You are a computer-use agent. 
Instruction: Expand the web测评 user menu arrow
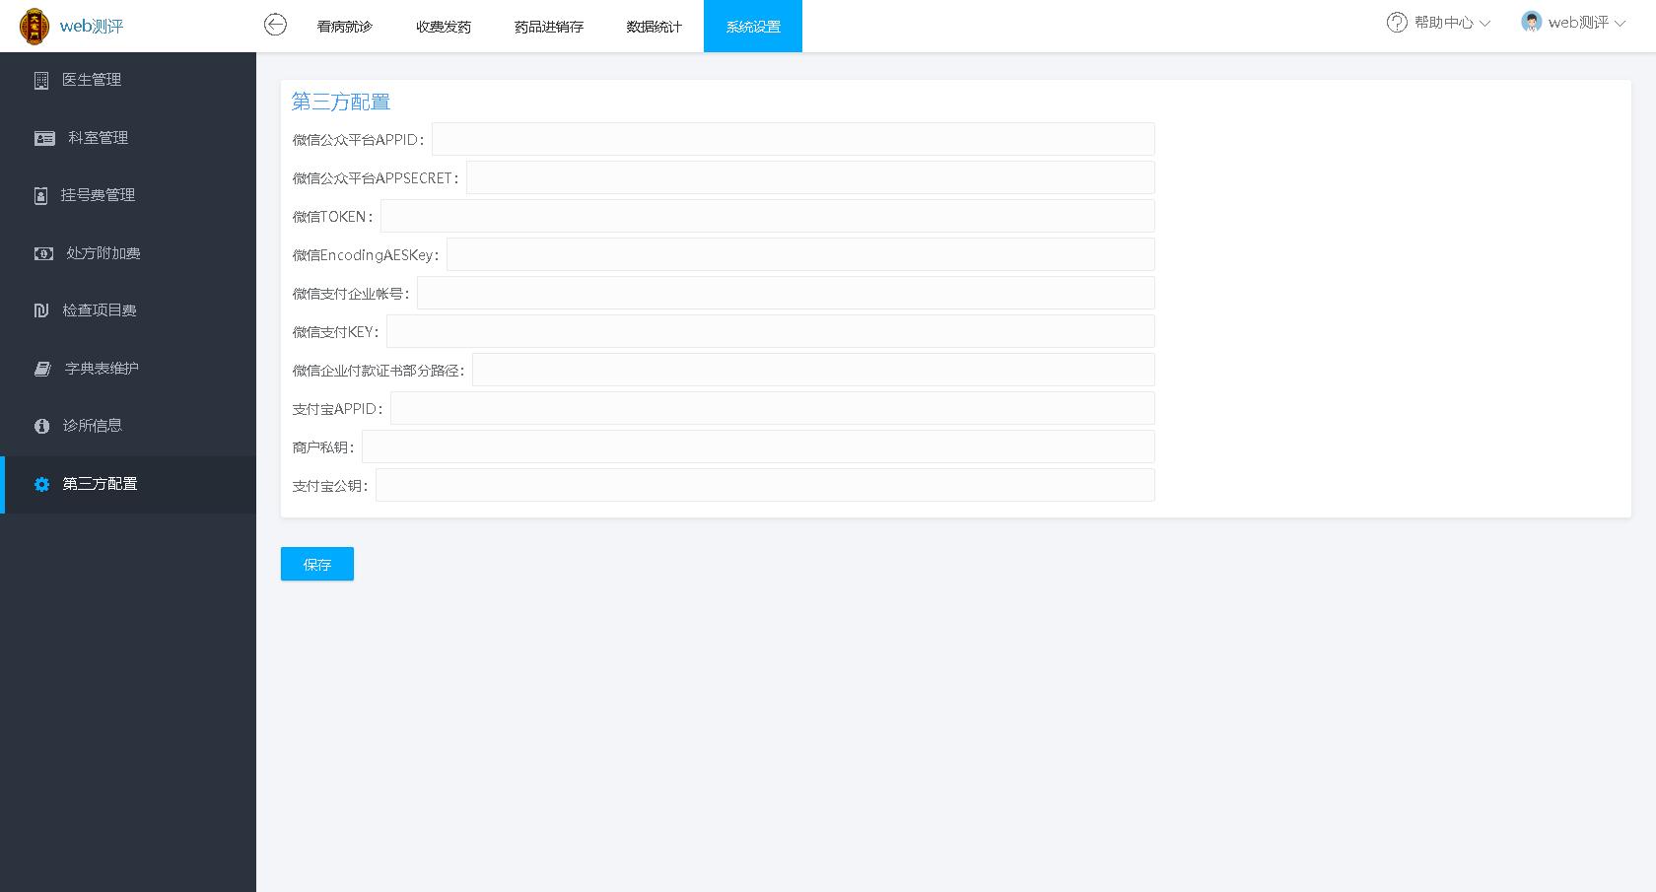(x=1620, y=24)
